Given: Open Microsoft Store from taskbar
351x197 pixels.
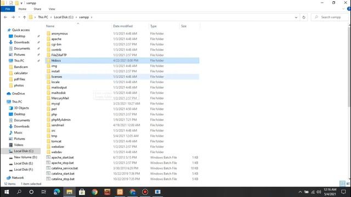Looking at the screenshot, I should tap(82, 192).
